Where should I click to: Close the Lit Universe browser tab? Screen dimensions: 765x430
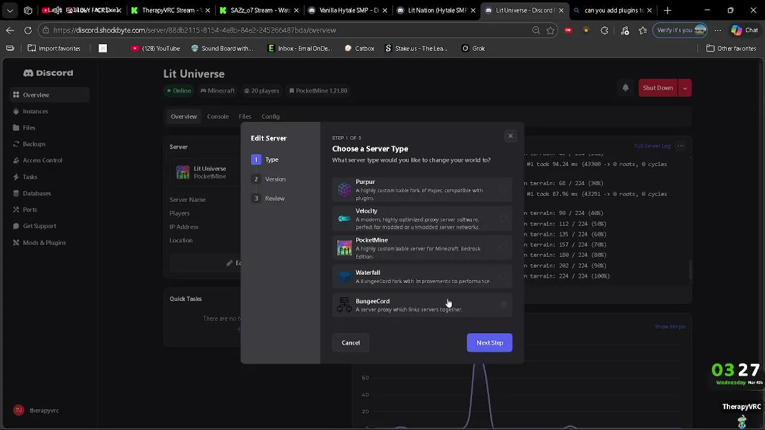pos(561,10)
